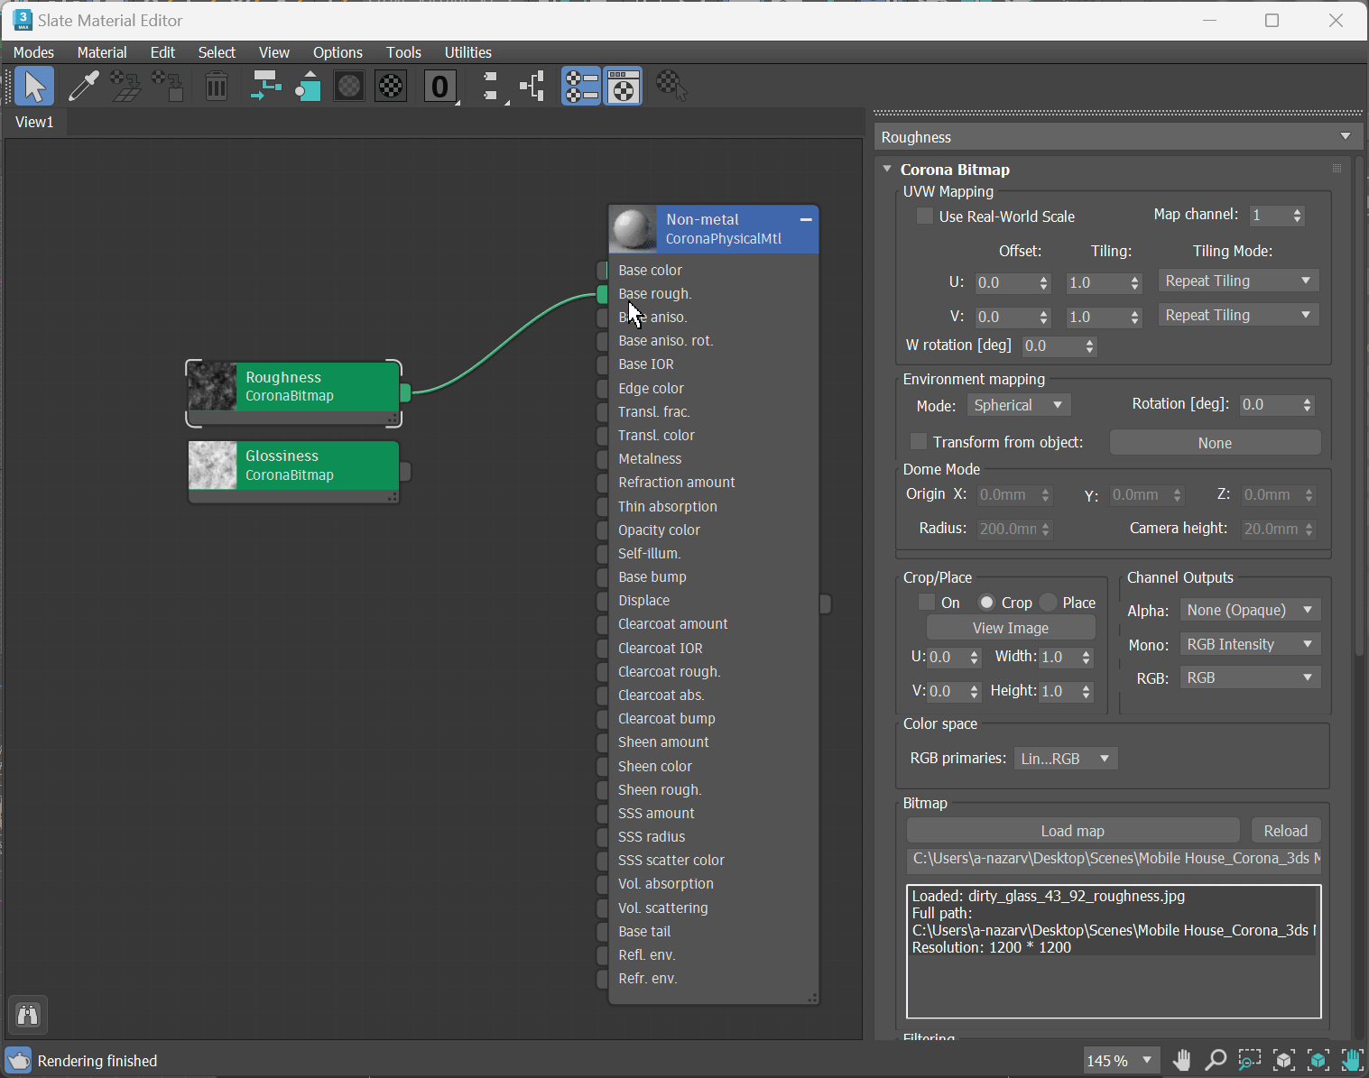The height and width of the screenshot is (1078, 1369).
Task: Open the Mono RGB Intensity dropdown
Action: point(1250,645)
